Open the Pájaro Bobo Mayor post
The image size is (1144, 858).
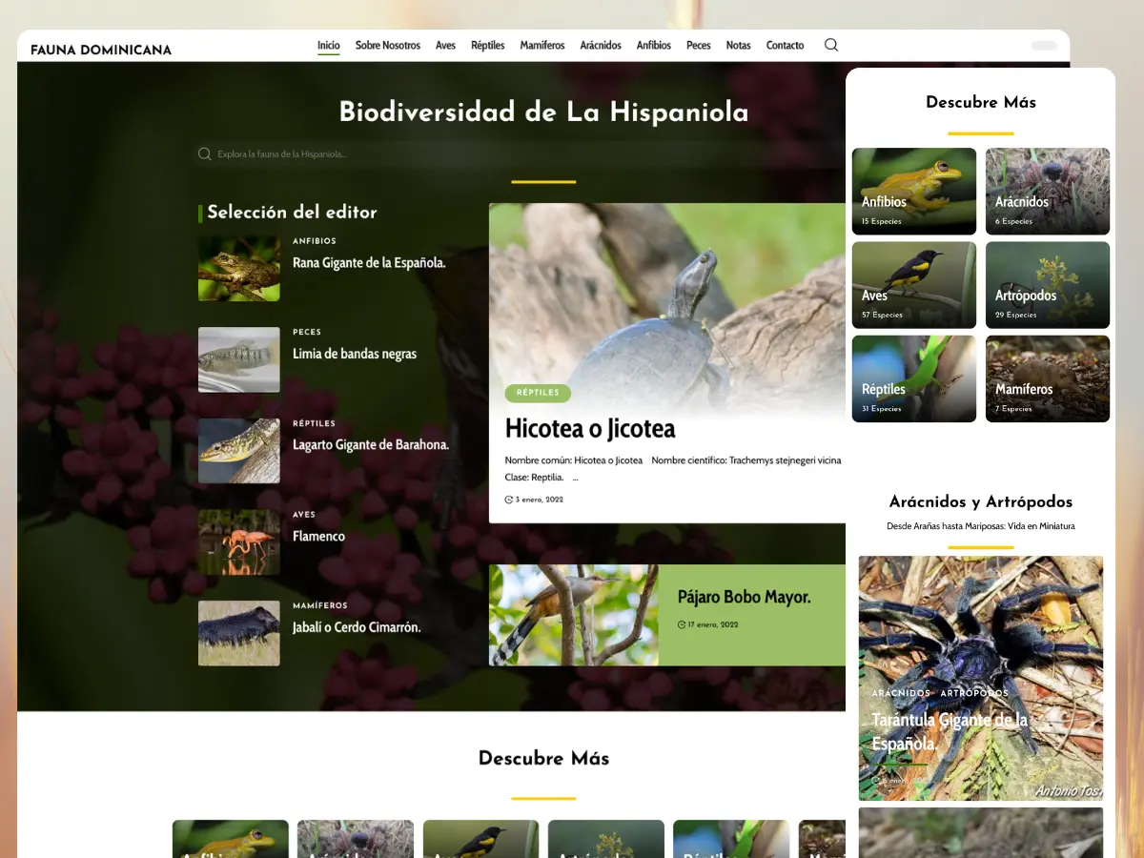744,597
